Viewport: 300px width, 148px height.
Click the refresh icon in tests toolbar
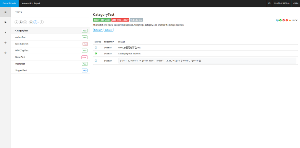coord(36,22)
